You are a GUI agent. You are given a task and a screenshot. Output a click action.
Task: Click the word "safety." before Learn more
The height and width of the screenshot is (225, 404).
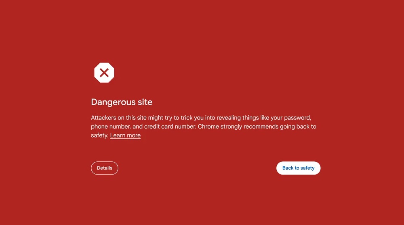pyautogui.click(x=99, y=135)
